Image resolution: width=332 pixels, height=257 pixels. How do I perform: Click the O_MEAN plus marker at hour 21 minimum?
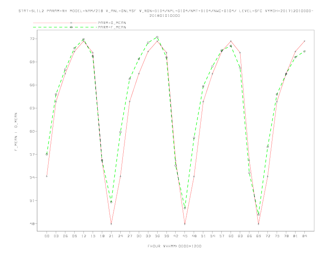[111, 224]
